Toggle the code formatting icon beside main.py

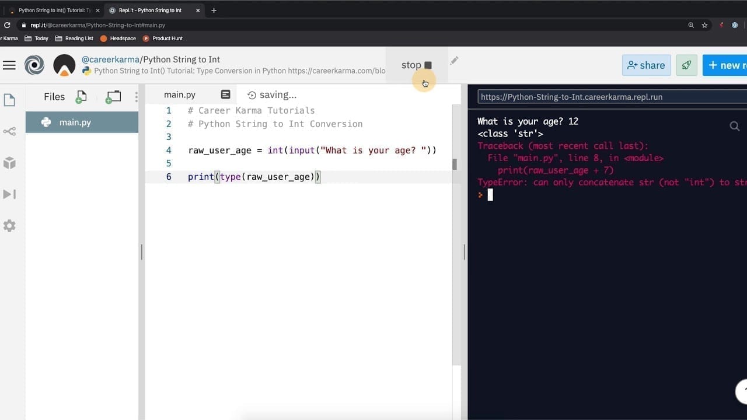coord(226,94)
